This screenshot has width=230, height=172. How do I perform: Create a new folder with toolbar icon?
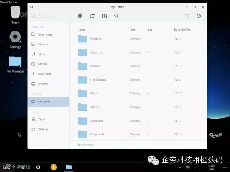click(104, 16)
